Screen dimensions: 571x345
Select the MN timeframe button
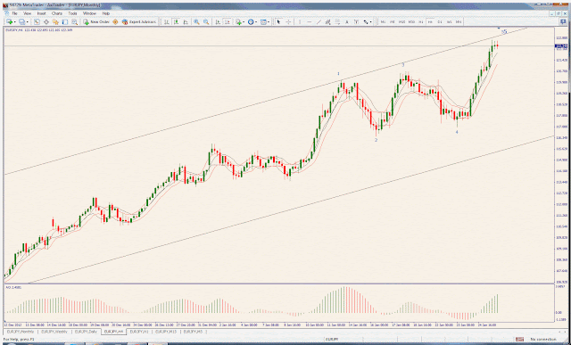[x=459, y=21]
